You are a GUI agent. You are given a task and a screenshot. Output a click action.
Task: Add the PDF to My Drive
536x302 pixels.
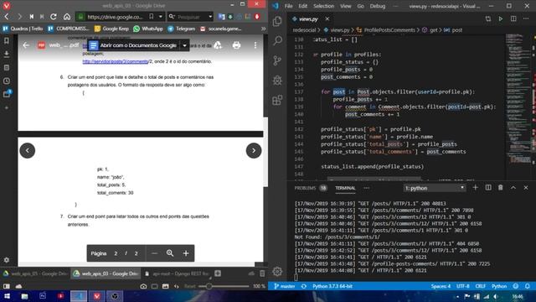(x=218, y=45)
